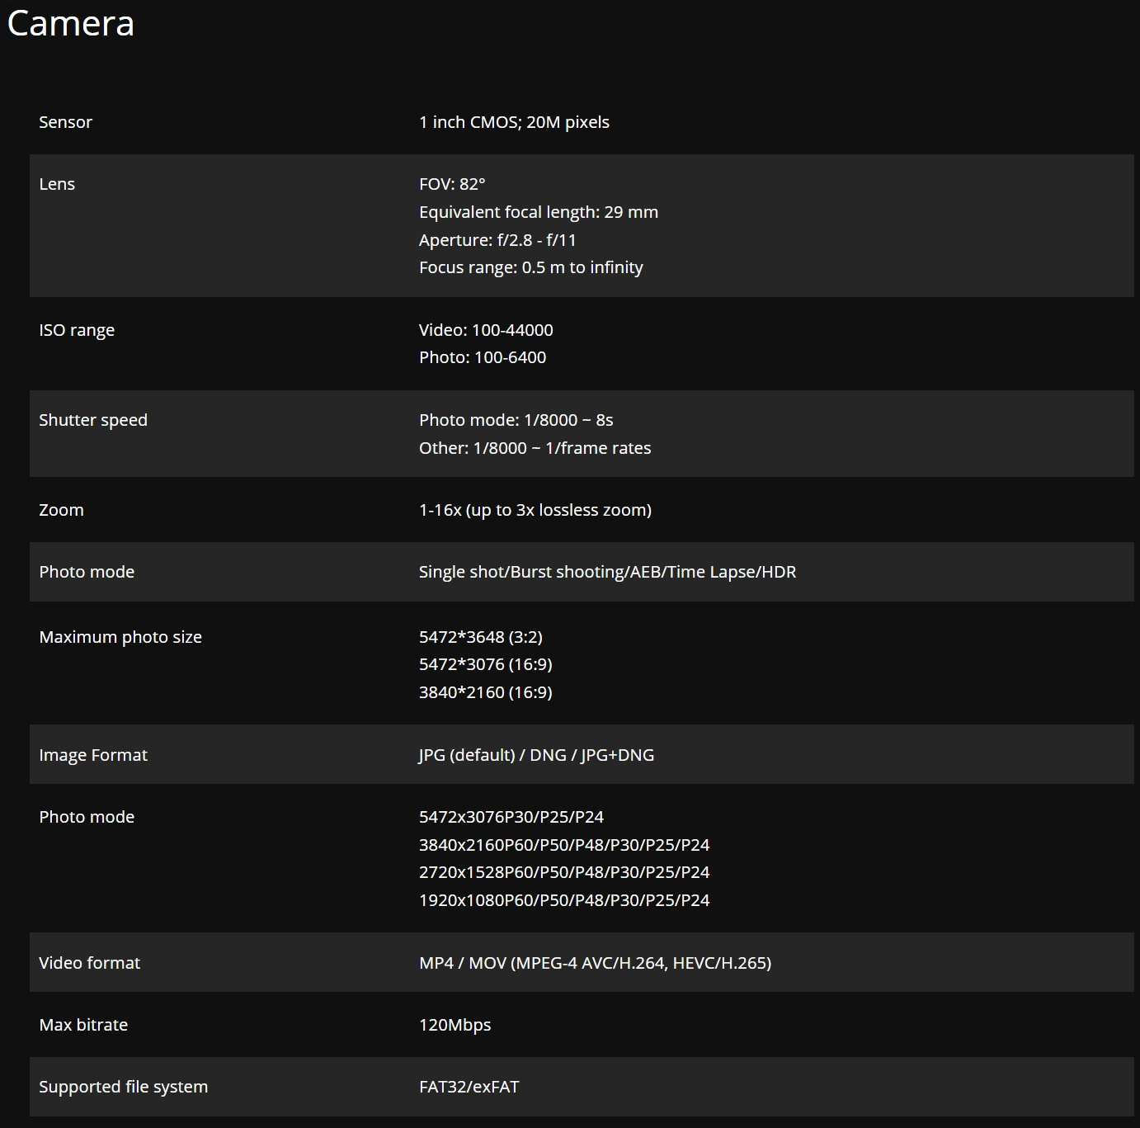Click the 1 inch CMOS sensor value

(x=514, y=122)
